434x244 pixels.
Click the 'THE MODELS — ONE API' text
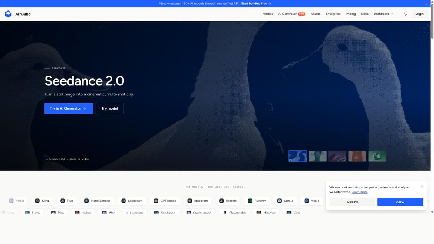coord(215,187)
